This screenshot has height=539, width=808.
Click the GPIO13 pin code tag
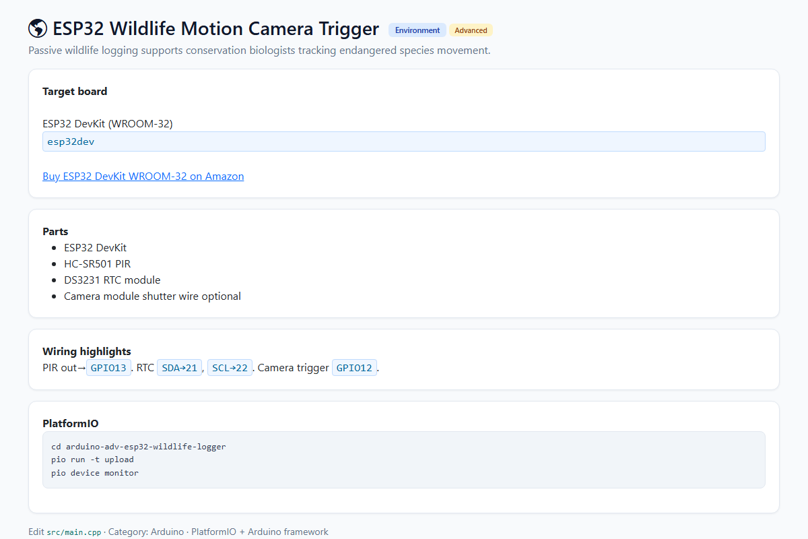[x=108, y=368]
